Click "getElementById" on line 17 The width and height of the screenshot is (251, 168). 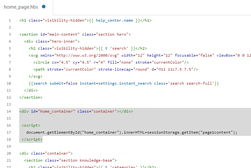point(63,132)
